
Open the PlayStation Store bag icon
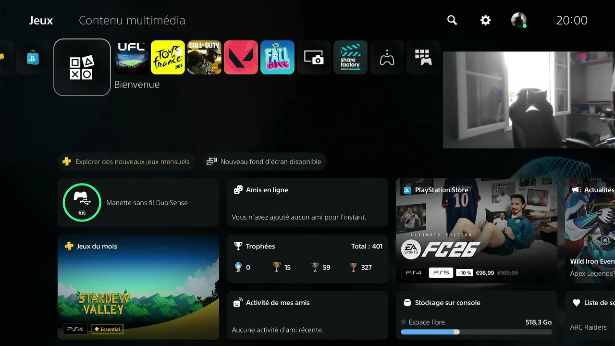tap(33, 58)
